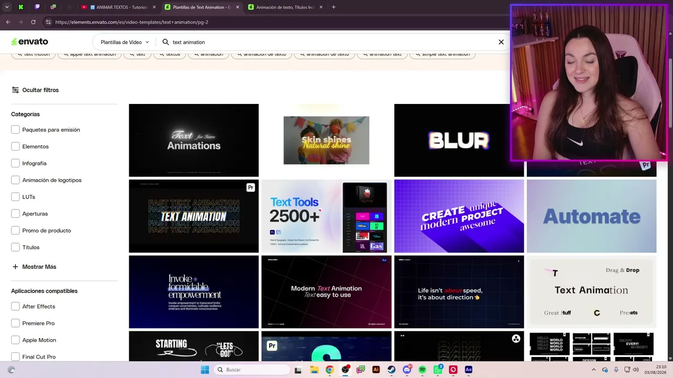Click the clock and date in taskbar
This screenshot has width=673, height=378.
pos(657,370)
